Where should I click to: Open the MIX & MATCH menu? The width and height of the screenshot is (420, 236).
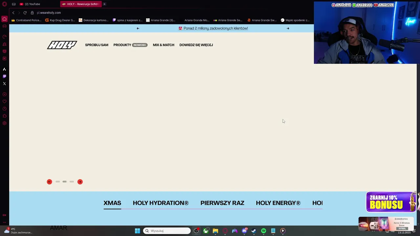[x=163, y=45]
